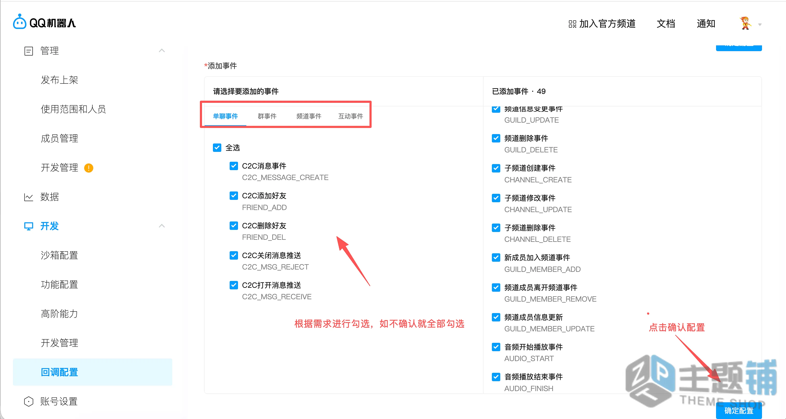This screenshot has height=419, width=786.
Task: Toggle the 全选 checkbox
Action: [217, 148]
